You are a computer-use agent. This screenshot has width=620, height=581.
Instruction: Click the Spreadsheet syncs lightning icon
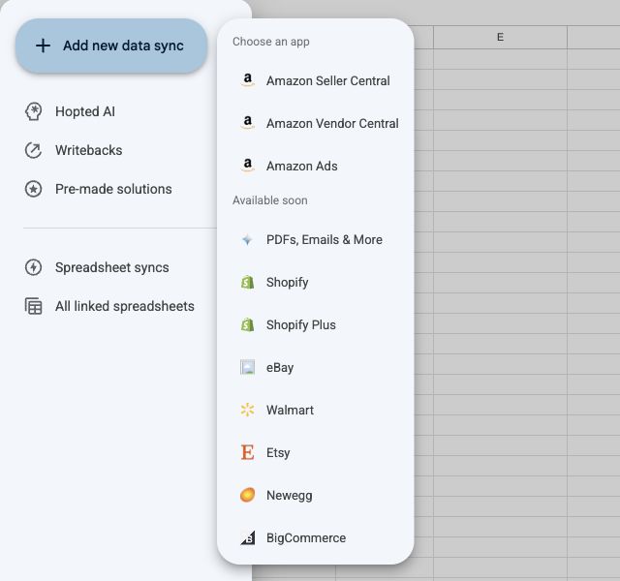pyautogui.click(x=34, y=267)
